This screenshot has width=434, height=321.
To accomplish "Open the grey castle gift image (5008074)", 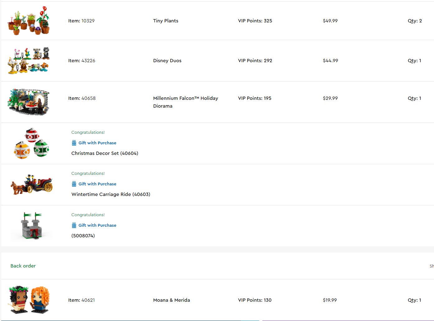I will click(31, 226).
